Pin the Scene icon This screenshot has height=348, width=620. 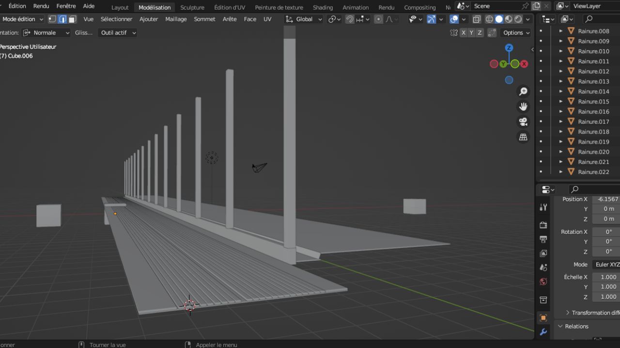click(x=525, y=6)
